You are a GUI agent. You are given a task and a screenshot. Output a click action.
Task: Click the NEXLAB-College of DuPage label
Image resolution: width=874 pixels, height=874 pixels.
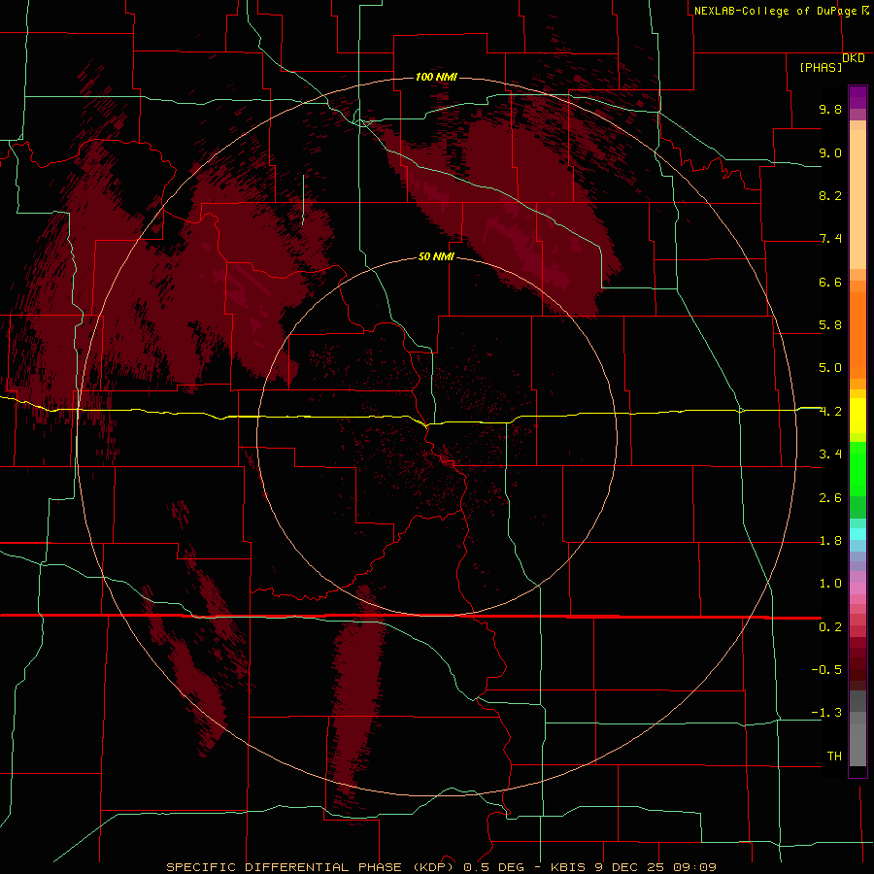775,11
